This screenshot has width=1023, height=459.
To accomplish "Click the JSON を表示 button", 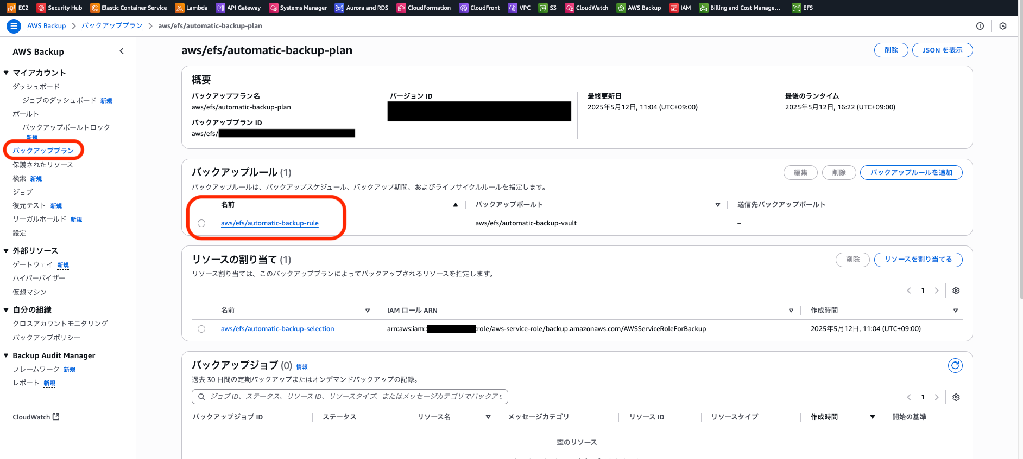I will point(943,50).
